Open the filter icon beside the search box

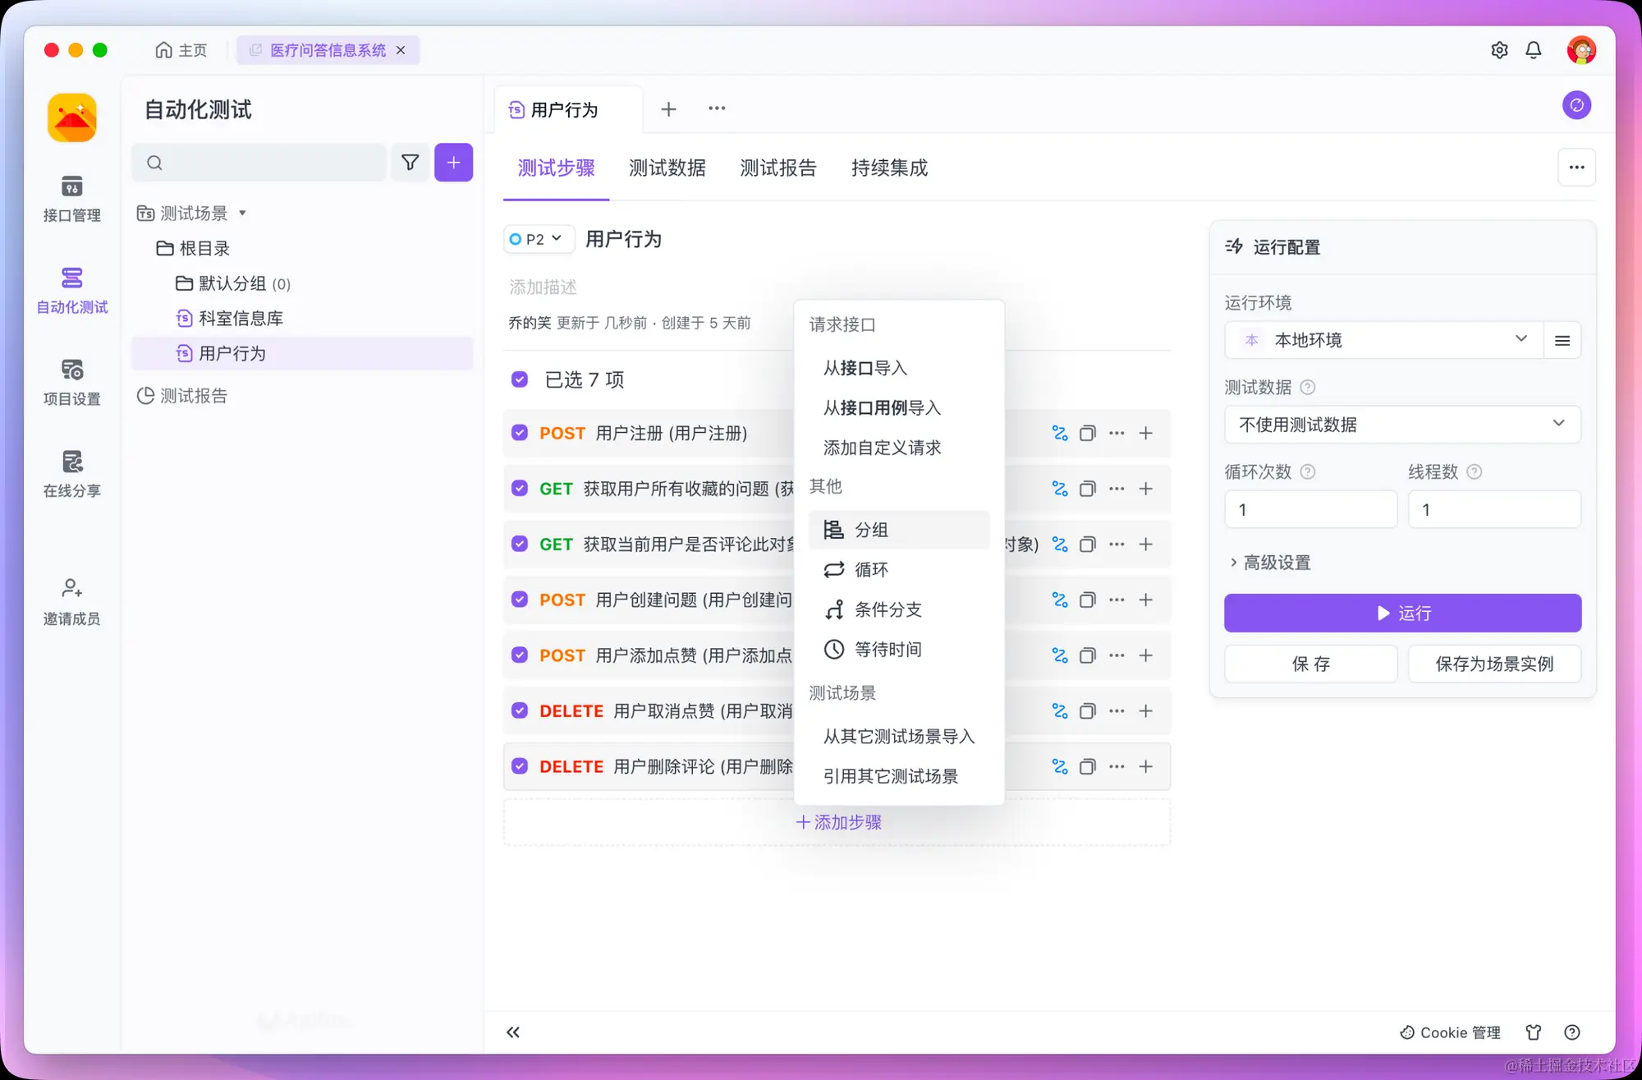pos(410,163)
